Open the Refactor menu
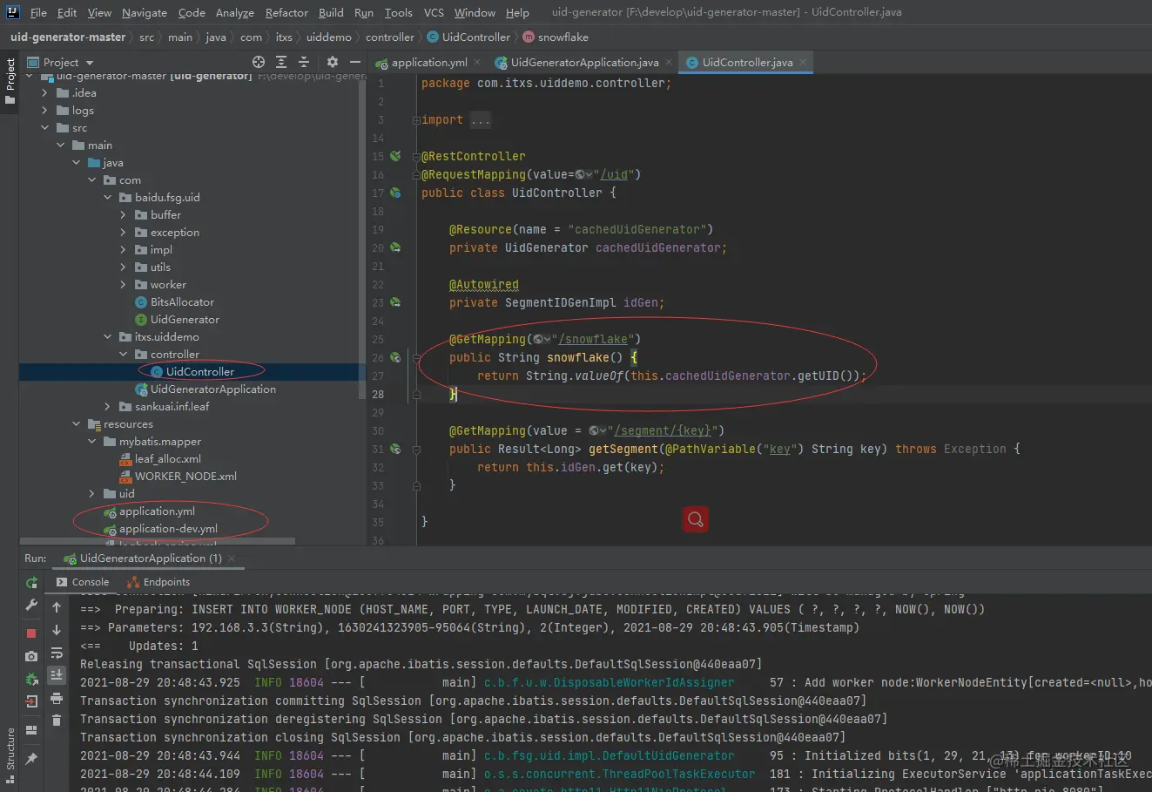The image size is (1152, 792). pos(286,12)
